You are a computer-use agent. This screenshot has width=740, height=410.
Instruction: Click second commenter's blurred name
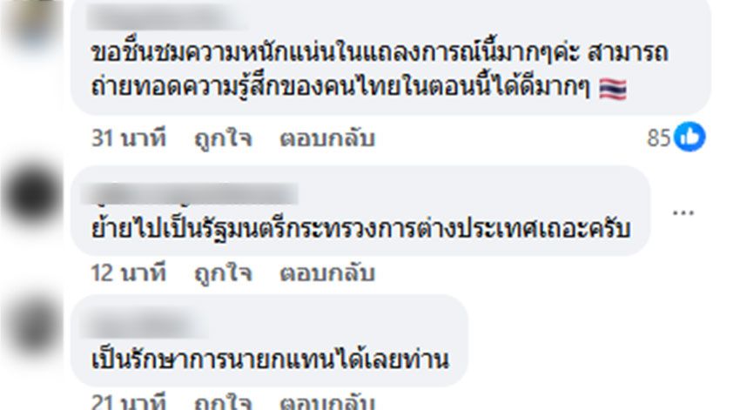(189, 194)
